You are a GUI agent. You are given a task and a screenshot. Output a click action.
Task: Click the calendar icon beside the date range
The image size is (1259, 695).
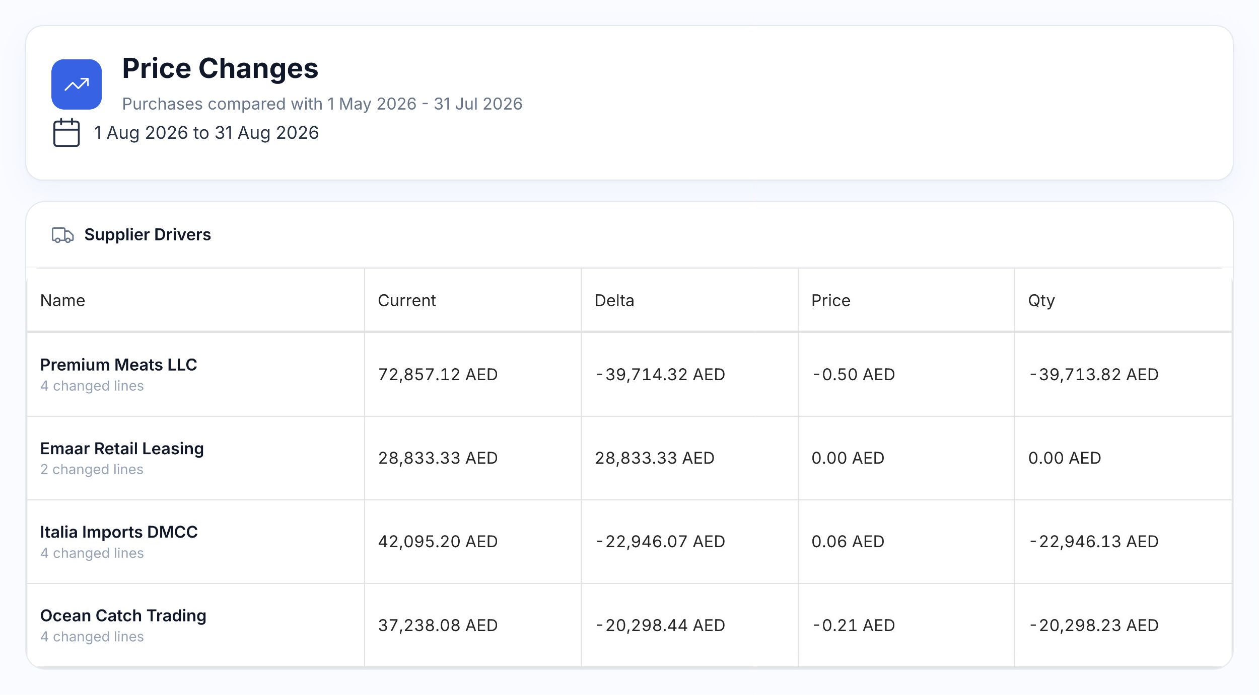click(x=66, y=133)
